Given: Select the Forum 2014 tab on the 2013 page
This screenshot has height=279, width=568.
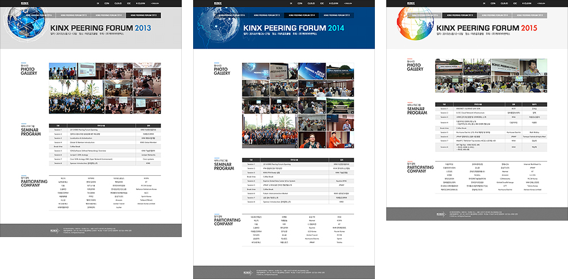Looking at the screenshot, I should (x=108, y=15).
